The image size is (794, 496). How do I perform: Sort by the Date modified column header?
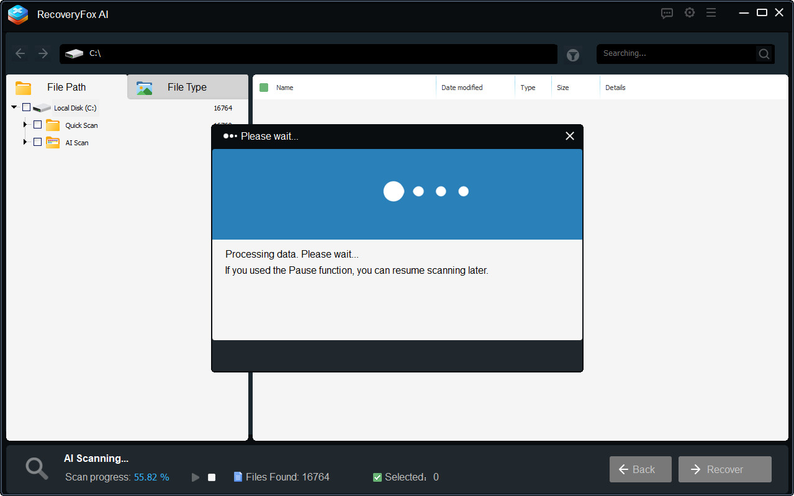(x=462, y=88)
